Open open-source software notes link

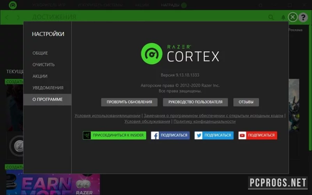pos(213,115)
